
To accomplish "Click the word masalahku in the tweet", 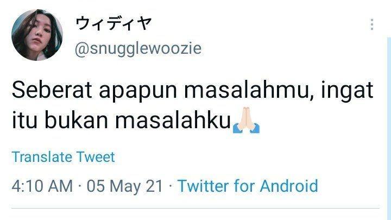I will pyautogui.click(x=173, y=121).
